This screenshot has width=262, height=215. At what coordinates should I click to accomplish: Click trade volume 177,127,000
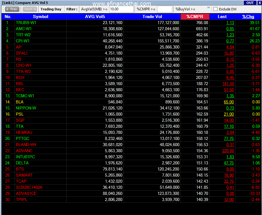pyautogui.click(x=168, y=23)
